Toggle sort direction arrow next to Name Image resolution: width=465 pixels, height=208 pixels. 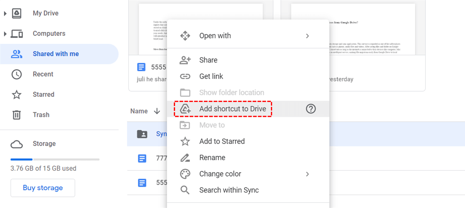click(157, 111)
